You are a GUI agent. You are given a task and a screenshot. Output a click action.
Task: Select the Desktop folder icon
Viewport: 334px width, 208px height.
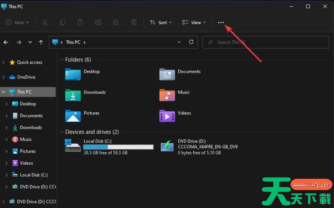pos(73,74)
